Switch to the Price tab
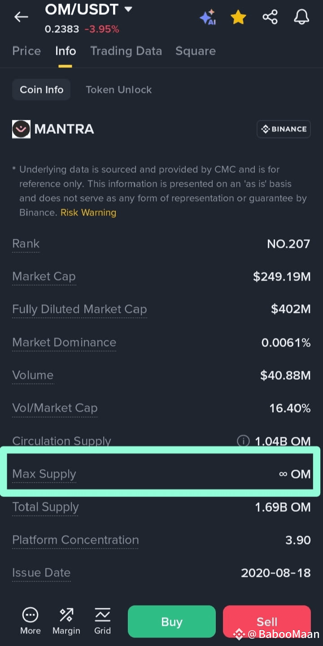The image size is (323, 646). pos(26,51)
